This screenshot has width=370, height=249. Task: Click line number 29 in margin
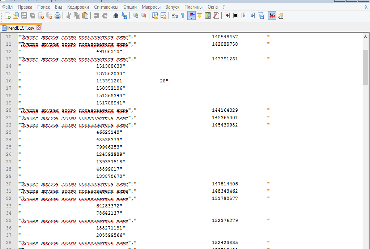(x=9, y=176)
